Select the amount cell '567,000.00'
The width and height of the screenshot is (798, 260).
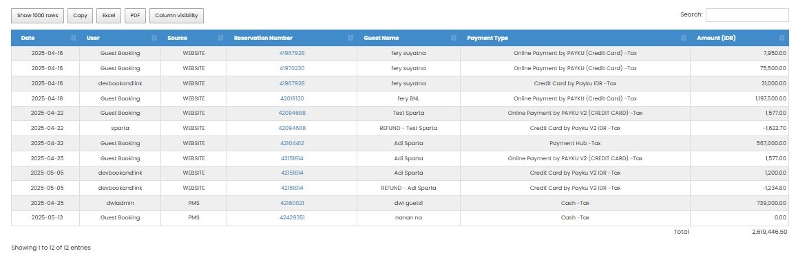pyautogui.click(x=739, y=143)
